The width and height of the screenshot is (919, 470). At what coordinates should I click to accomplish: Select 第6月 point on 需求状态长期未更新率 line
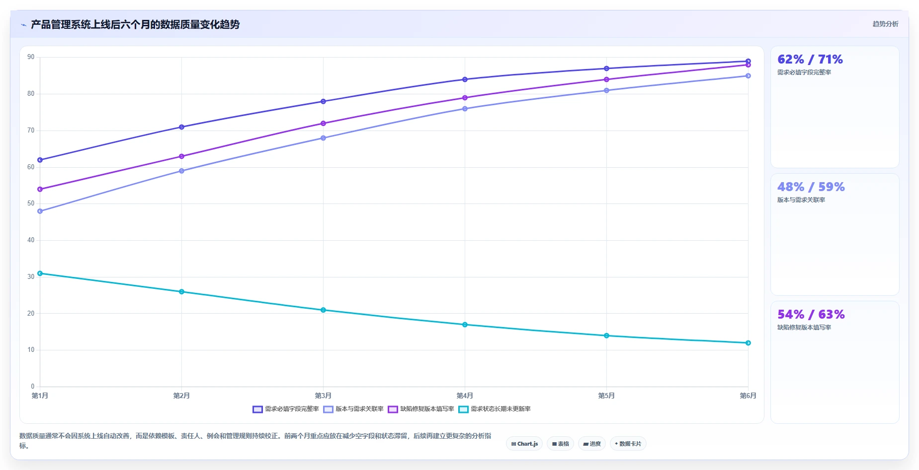(x=748, y=343)
